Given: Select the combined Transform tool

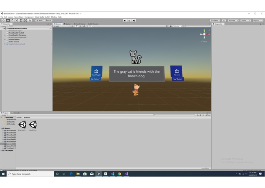Looking at the screenshot, I should 26,21.
